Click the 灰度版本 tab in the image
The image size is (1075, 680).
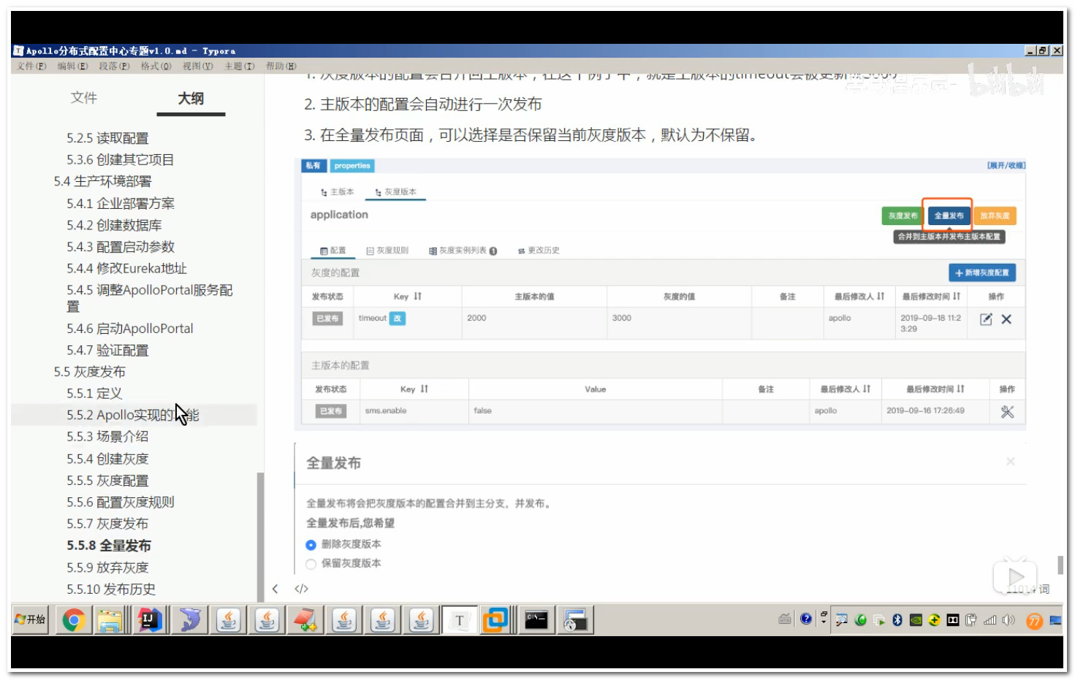coord(396,192)
